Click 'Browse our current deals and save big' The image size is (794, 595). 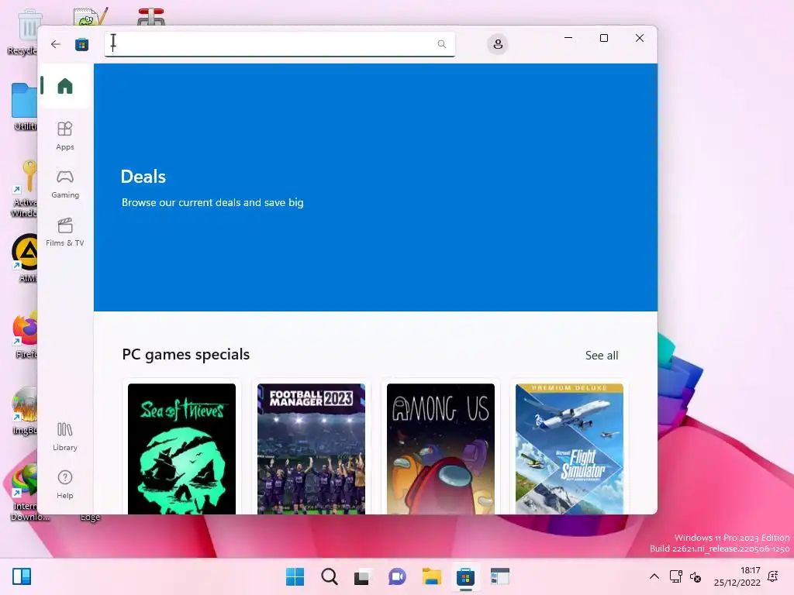tap(212, 202)
